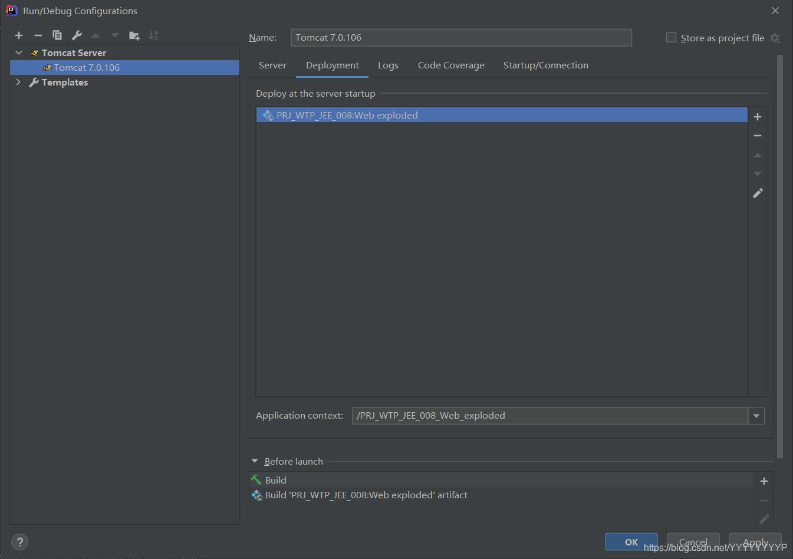Viewport: 793px width, 559px height.
Task: Open edit templates wrench icon in toolbar
Action: pos(77,35)
